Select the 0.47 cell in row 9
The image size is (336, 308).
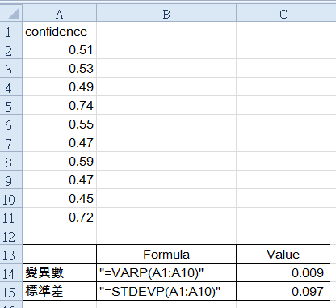coord(59,179)
